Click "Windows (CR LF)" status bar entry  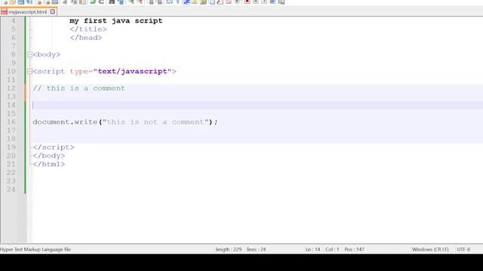(430, 249)
